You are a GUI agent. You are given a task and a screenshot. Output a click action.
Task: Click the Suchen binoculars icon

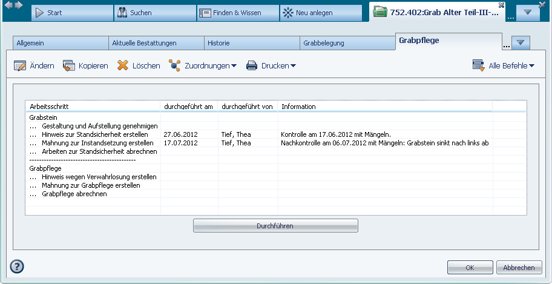122,13
